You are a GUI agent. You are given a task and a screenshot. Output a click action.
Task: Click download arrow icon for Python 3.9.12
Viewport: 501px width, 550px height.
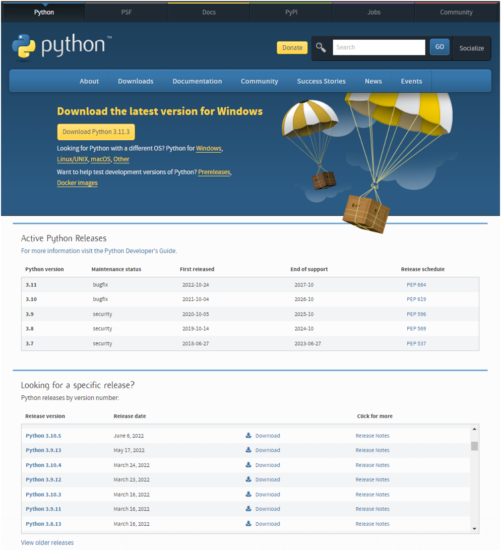click(x=248, y=479)
